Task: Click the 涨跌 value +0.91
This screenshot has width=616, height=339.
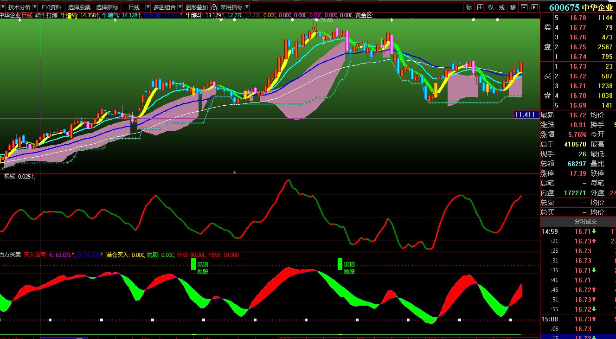Action: click(x=577, y=125)
